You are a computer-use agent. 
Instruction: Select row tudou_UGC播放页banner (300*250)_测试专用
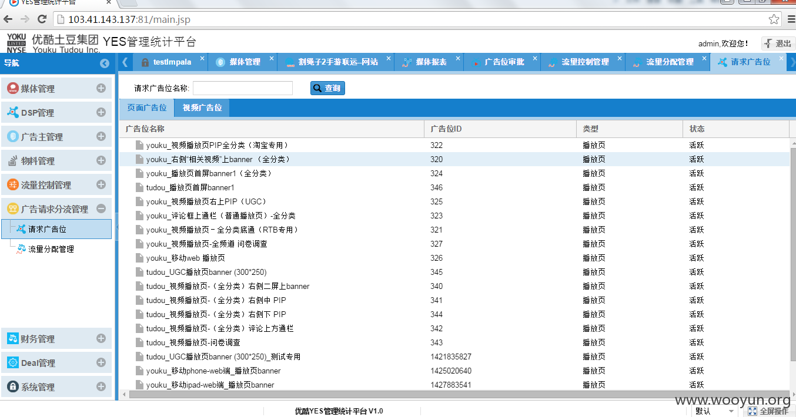[454, 357]
